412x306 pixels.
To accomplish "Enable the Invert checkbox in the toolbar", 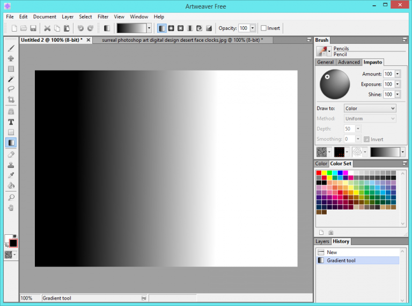I will pyautogui.click(x=264, y=28).
